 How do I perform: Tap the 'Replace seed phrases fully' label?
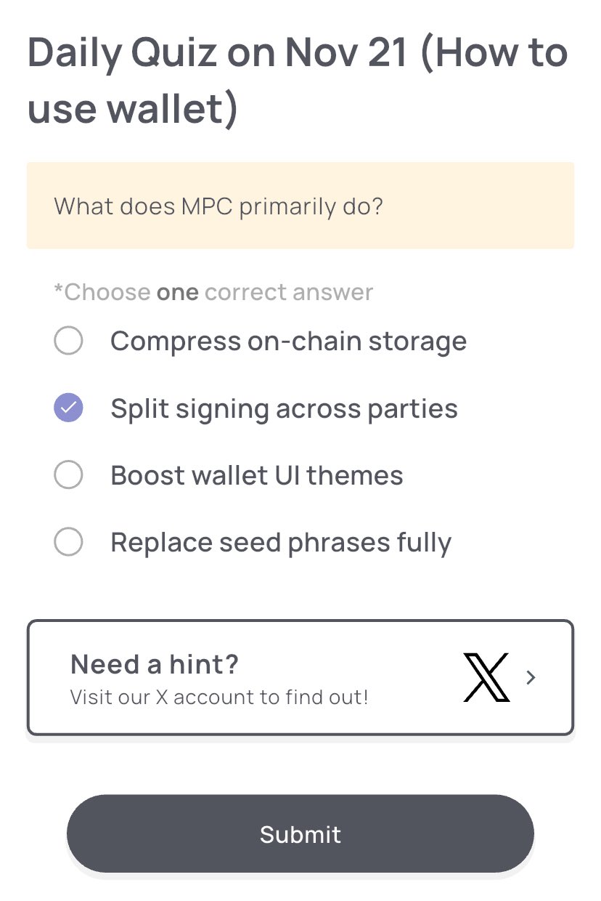click(x=281, y=542)
